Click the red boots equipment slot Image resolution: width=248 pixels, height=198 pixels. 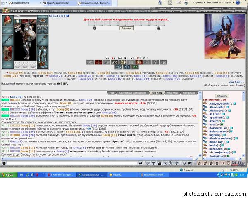pos(43,65)
